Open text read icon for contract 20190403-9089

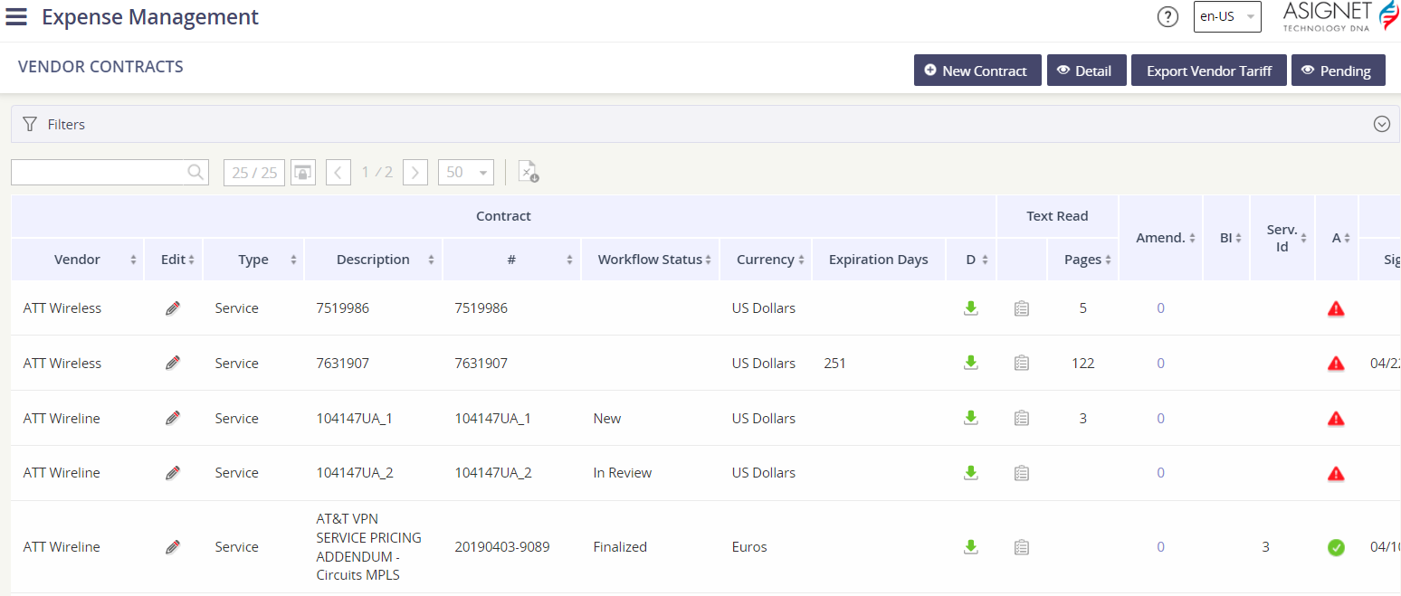click(x=1022, y=547)
